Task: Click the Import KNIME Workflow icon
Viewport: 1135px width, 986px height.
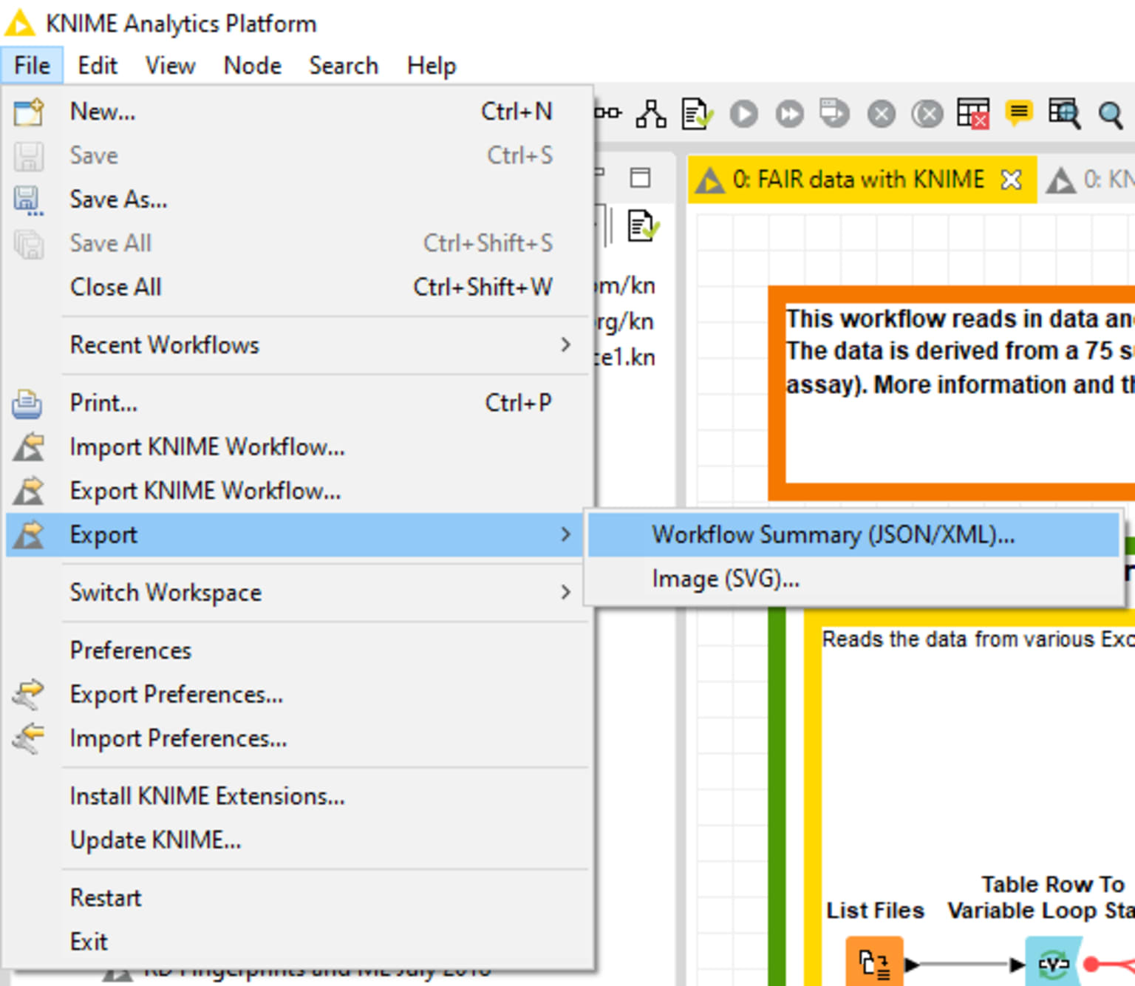Action: tap(29, 447)
